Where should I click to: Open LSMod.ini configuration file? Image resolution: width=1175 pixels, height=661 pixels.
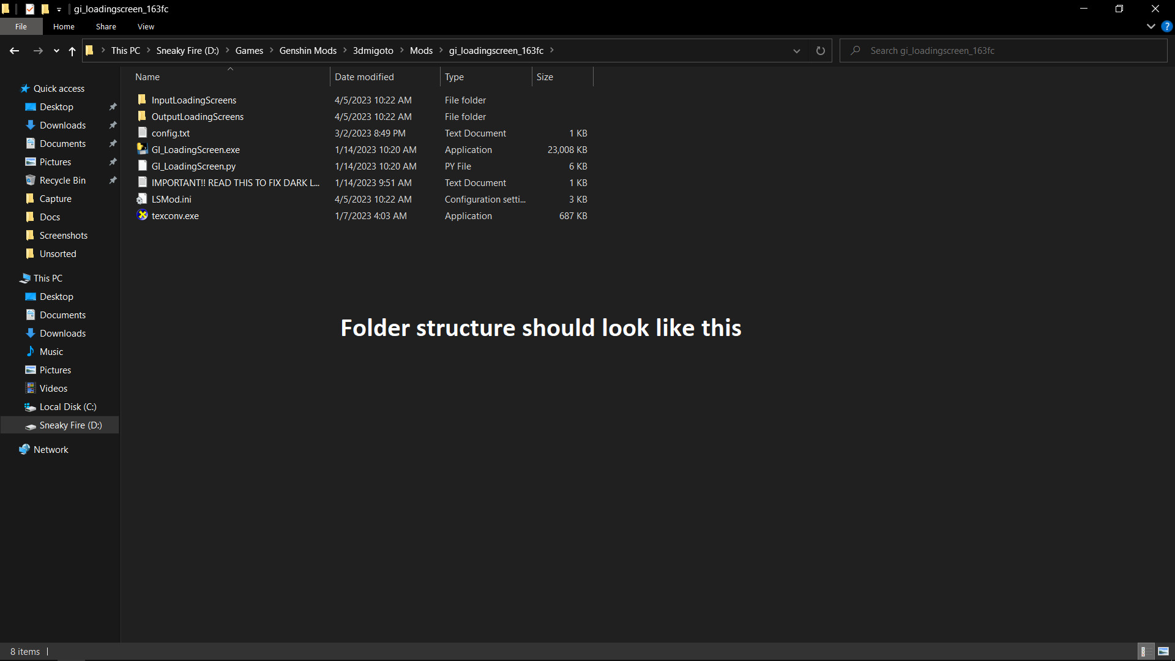(171, 200)
